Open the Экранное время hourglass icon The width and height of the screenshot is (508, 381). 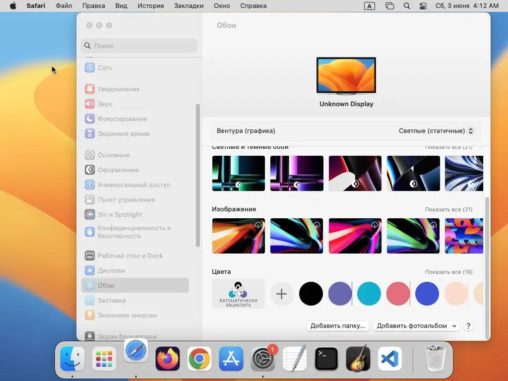90,134
